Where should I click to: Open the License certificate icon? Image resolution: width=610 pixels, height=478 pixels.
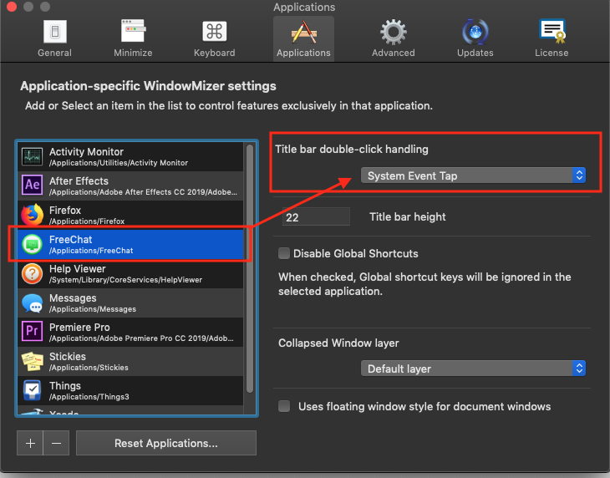click(552, 31)
